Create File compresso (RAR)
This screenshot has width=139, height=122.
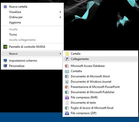[100, 98]
